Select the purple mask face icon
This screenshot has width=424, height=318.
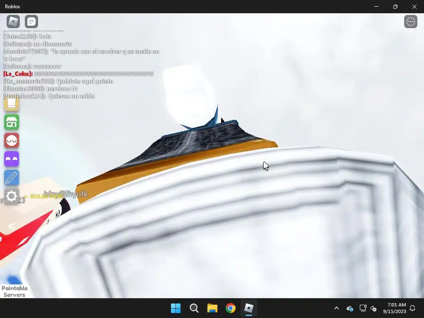pos(11,159)
